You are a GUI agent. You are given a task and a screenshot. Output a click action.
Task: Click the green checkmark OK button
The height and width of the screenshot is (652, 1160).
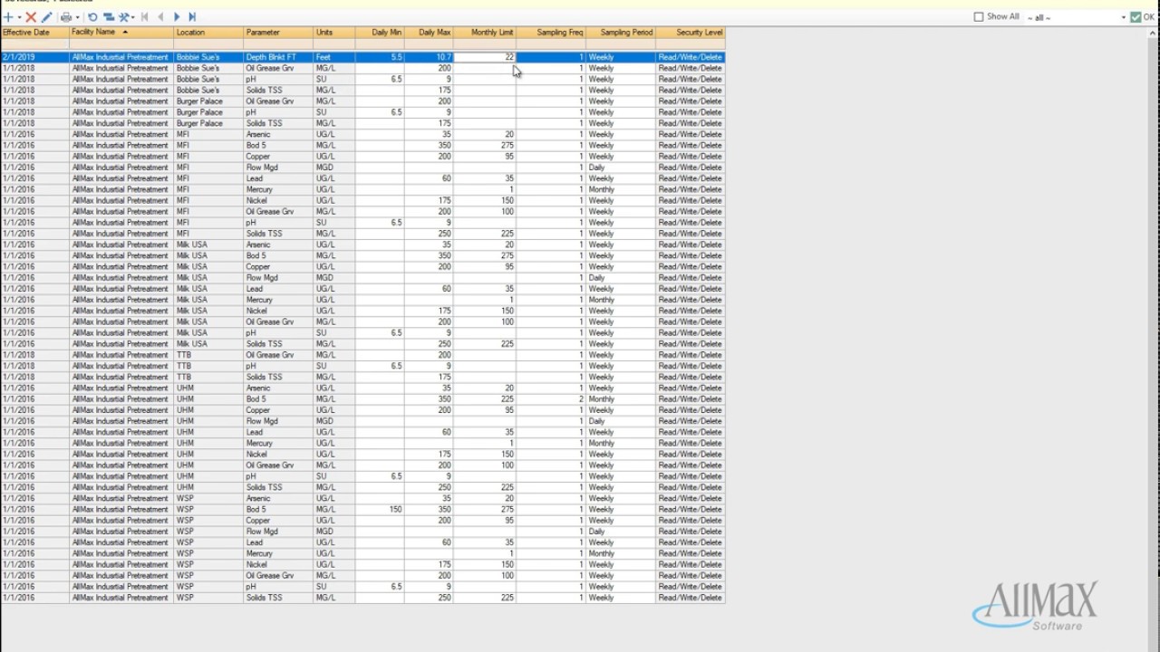pos(1142,17)
